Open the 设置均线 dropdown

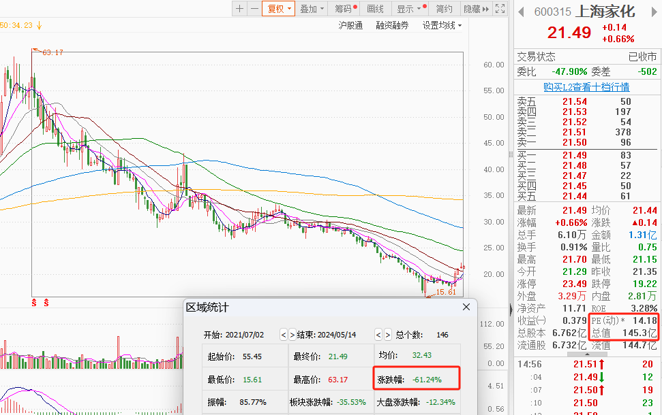441,25
